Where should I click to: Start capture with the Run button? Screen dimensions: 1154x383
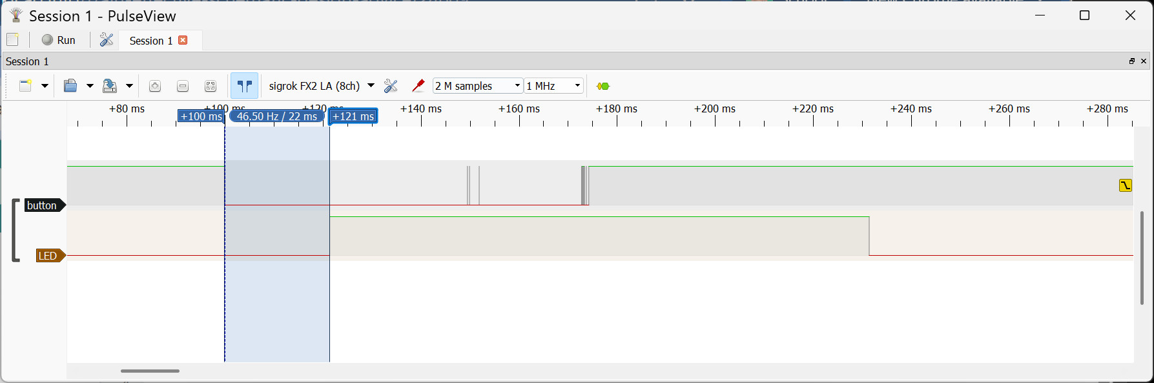pyautogui.click(x=59, y=40)
